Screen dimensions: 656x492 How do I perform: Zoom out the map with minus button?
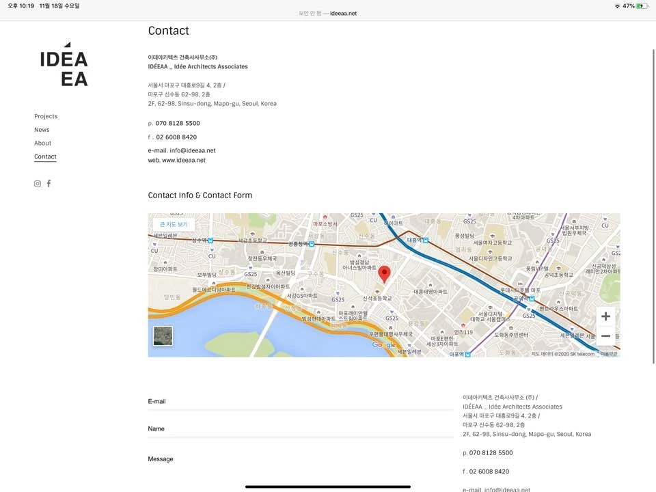click(605, 336)
